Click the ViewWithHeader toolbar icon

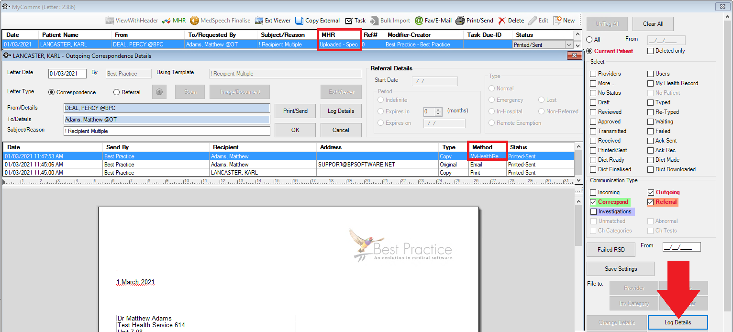(x=110, y=21)
